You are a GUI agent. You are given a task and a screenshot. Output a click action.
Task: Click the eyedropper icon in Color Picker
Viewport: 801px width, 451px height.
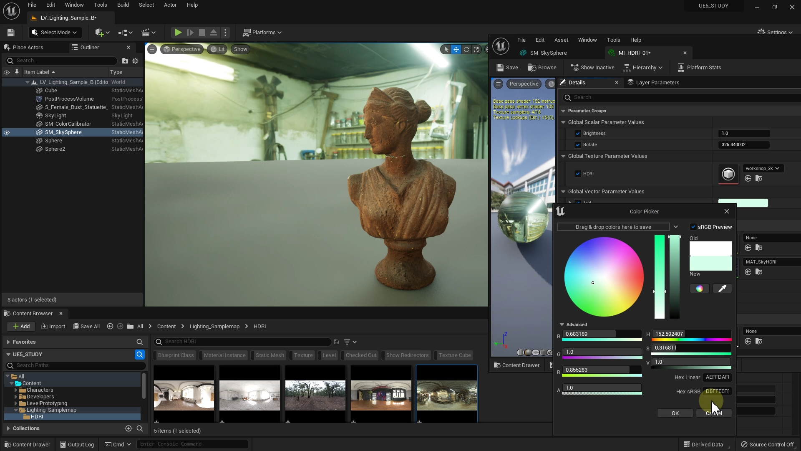tap(722, 289)
